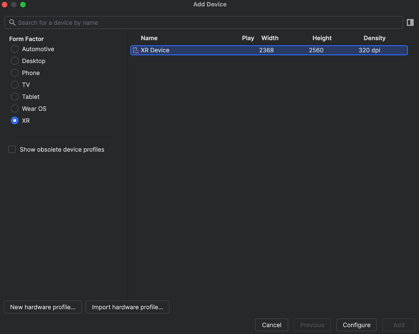Enable Show obsolete device profiles
The height and width of the screenshot is (334, 419).
tap(12, 149)
